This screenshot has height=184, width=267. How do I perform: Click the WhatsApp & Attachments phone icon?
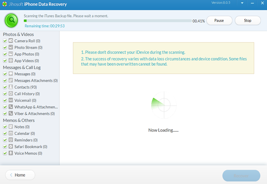pyautogui.click(x=11, y=107)
